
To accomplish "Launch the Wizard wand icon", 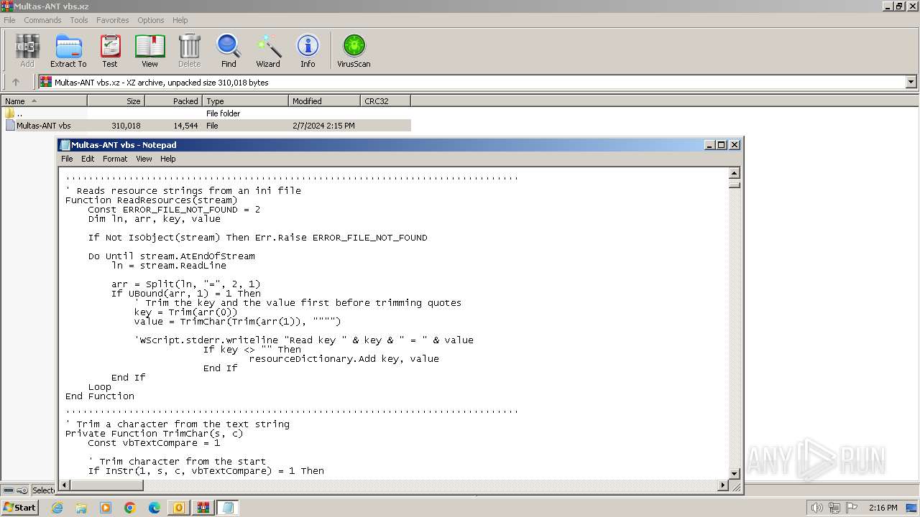I will pyautogui.click(x=268, y=50).
